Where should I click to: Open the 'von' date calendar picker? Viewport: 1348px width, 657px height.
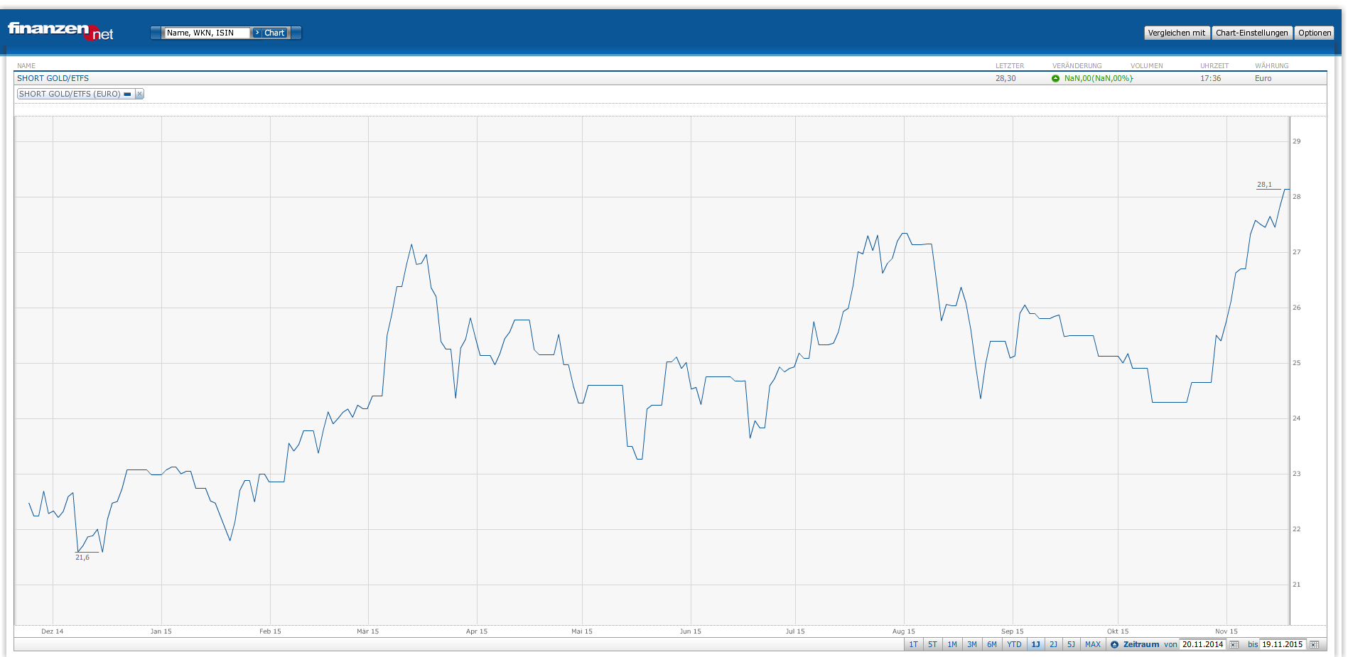point(1234,645)
